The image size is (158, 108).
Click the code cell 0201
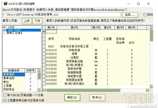(x=51, y=46)
